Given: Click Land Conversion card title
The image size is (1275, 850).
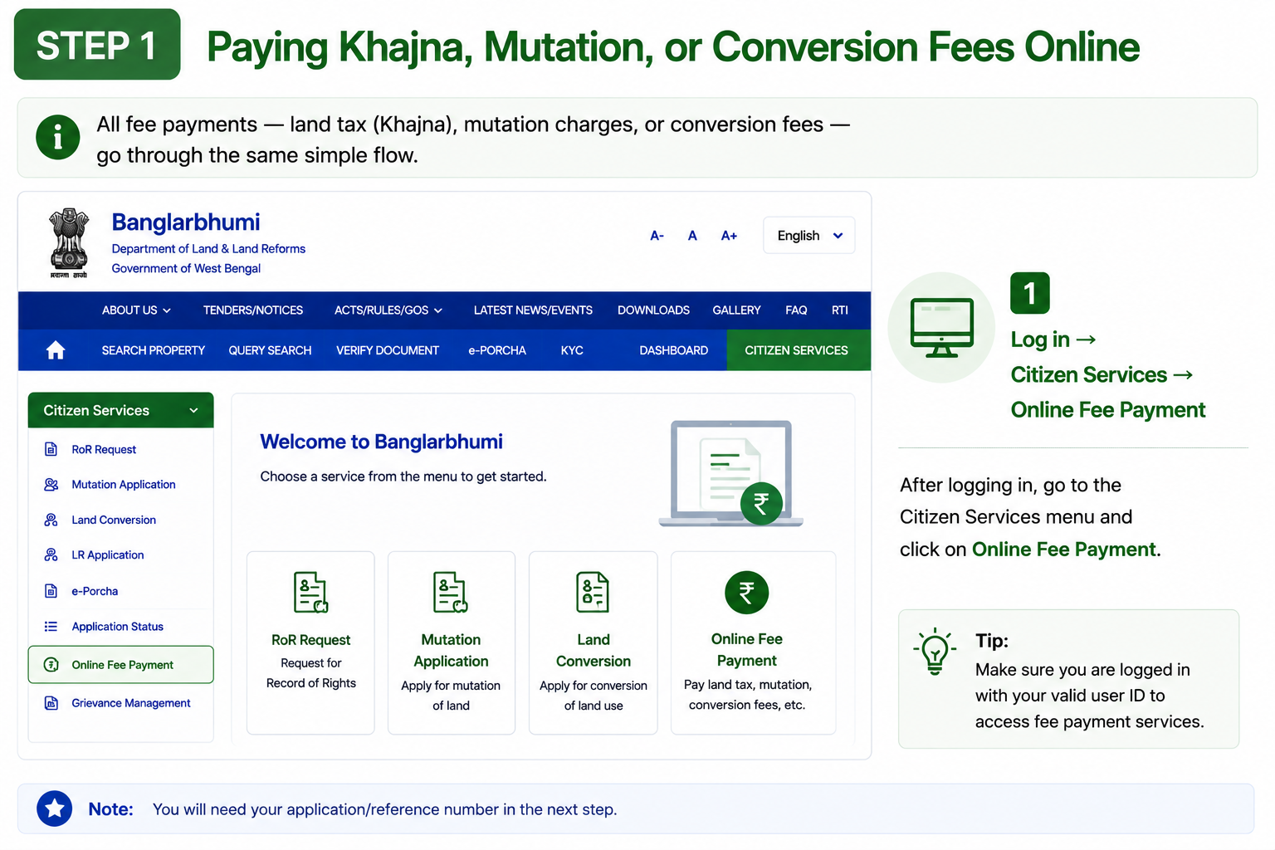Looking at the screenshot, I should (594, 651).
